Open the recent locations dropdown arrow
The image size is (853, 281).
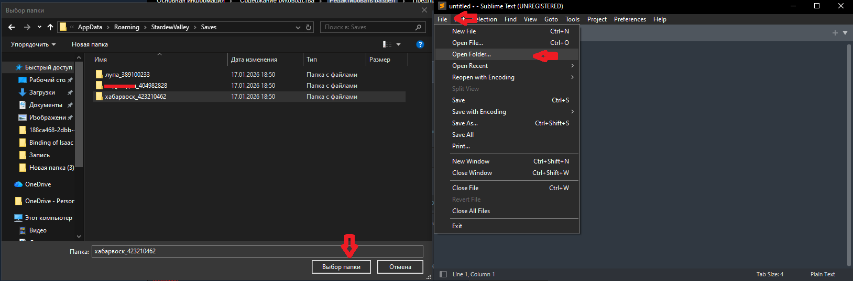pyautogui.click(x=39, y=27)
